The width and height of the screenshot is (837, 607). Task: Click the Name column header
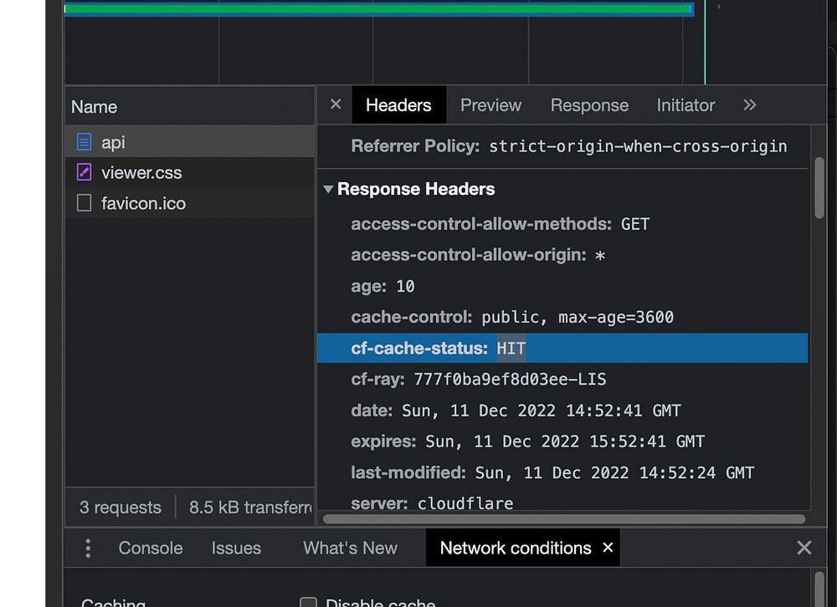[95, 107]
